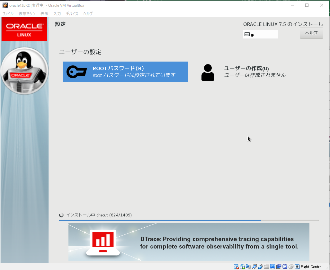This screenshot has height=270, width=330.
Task: Click the person icon for ユーザーの作成
Action: coord(208,72)
